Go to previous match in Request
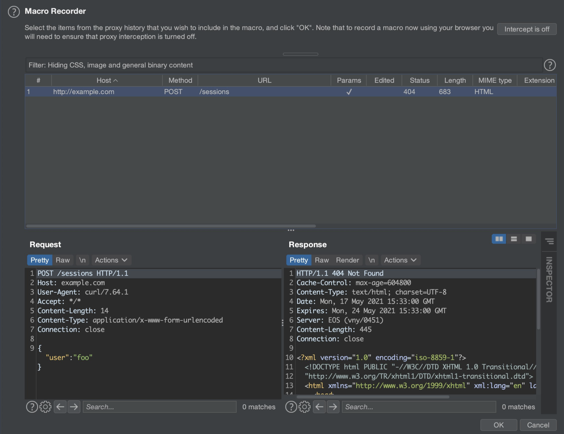 coord(60,407)
